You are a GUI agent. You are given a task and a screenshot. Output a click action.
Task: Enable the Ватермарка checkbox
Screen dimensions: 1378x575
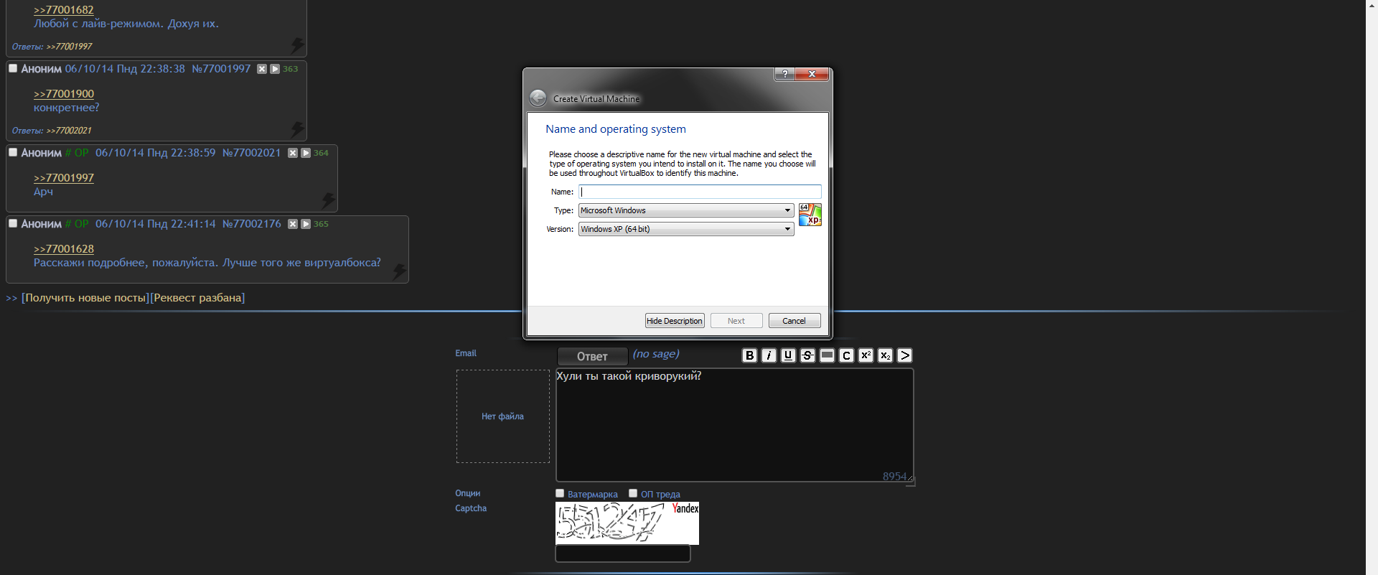(560, 493)
